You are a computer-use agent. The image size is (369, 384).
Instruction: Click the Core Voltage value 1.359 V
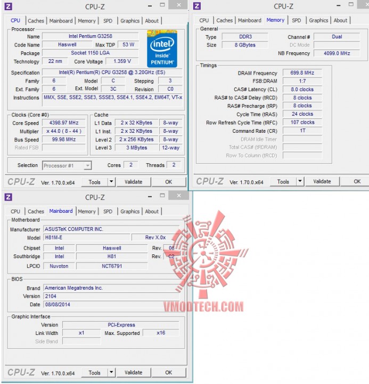pyautogui.click(x=122, y=61)
